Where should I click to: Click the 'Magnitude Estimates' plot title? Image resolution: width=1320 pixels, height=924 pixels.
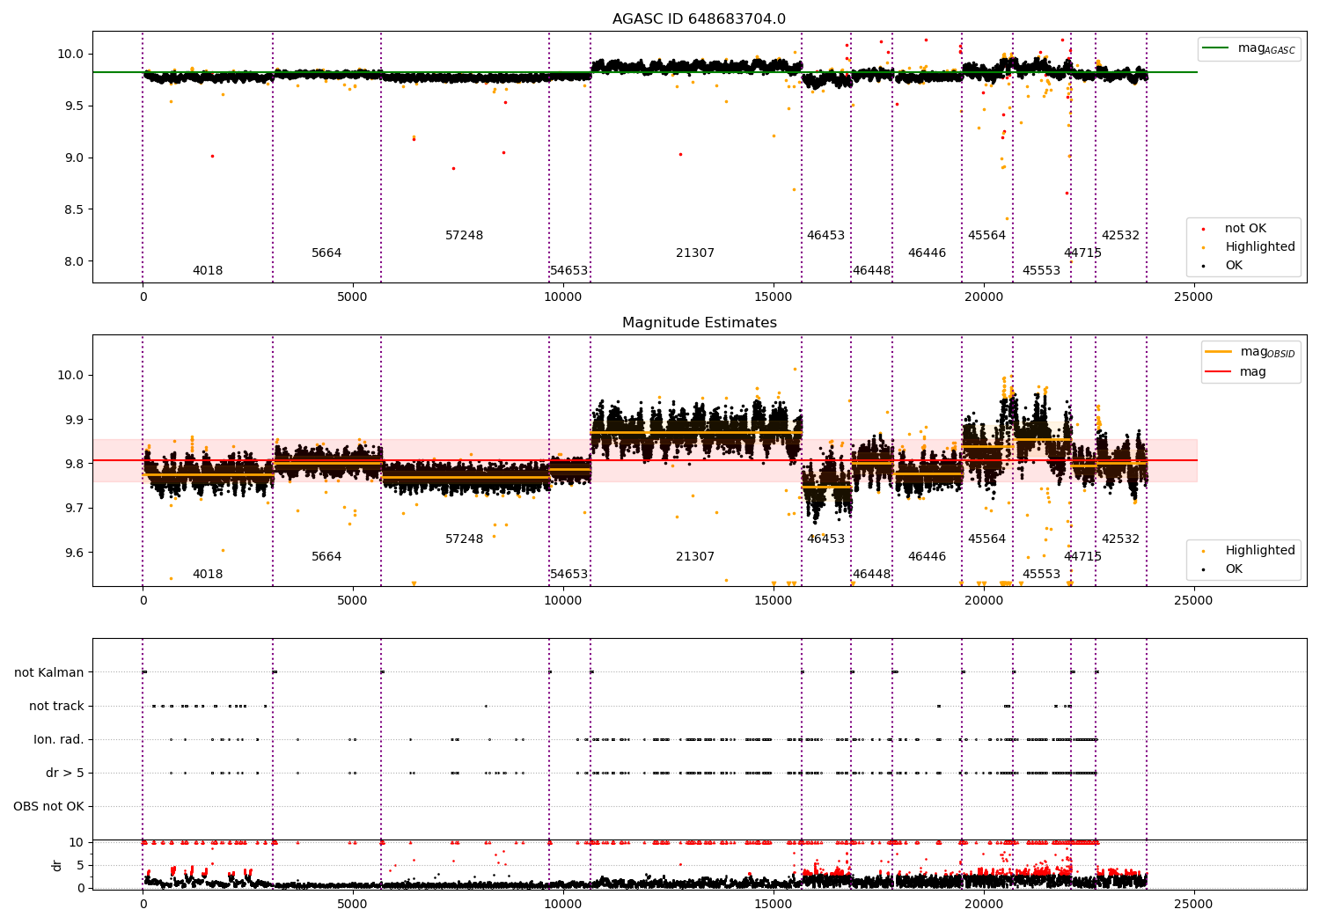(x=699, y=323)
